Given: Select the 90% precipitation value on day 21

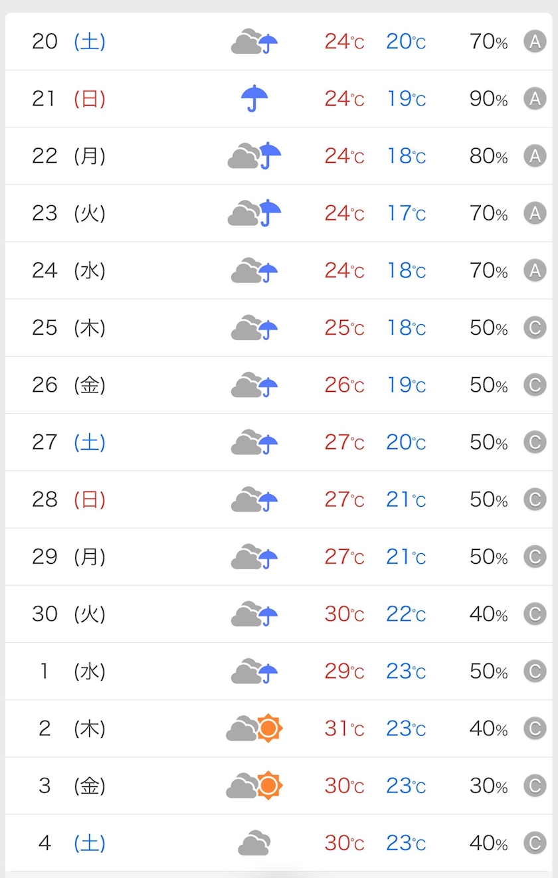Looking at the screenshot, I should (x=489, y=99).
